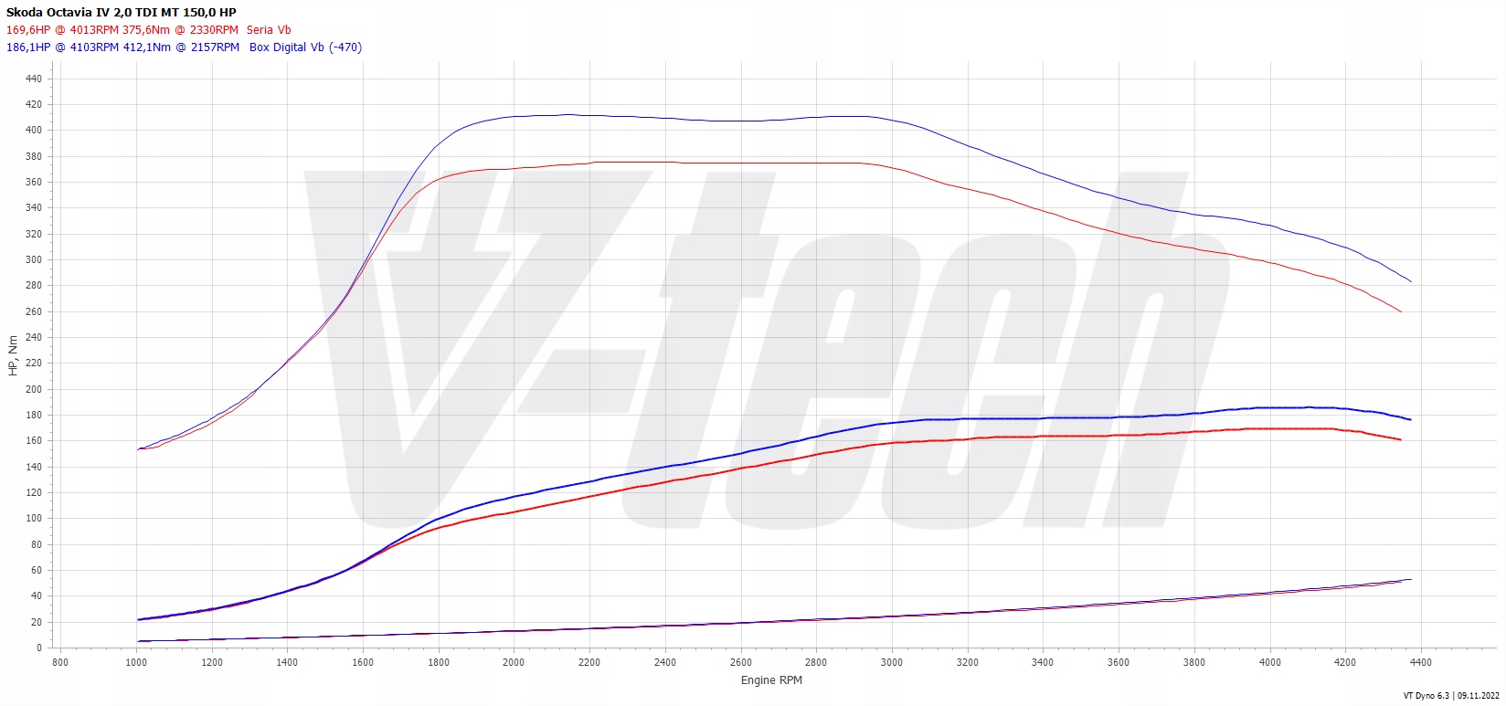This screenshot has width=1506, height=706.
Task: Click the 160 value on the vertical axis
Action: [34, 441]
